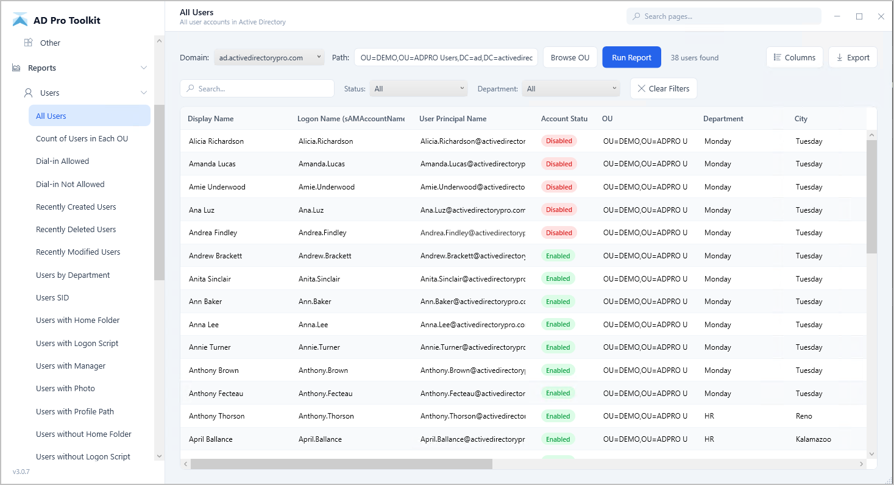Open Users with Photo report
The image size is (894, 485).
tap(65, 388)
